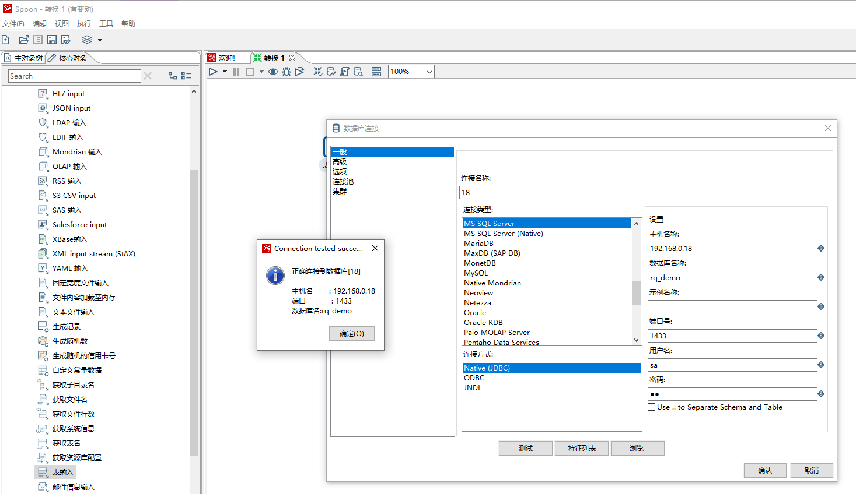856x494 pixels.
Task: Open the 工具 menu
Action: pos(106,23)
